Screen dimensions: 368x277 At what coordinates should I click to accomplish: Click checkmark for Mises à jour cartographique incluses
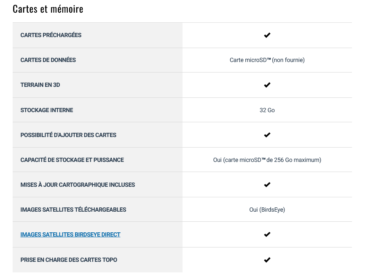(x=267, y=185)
